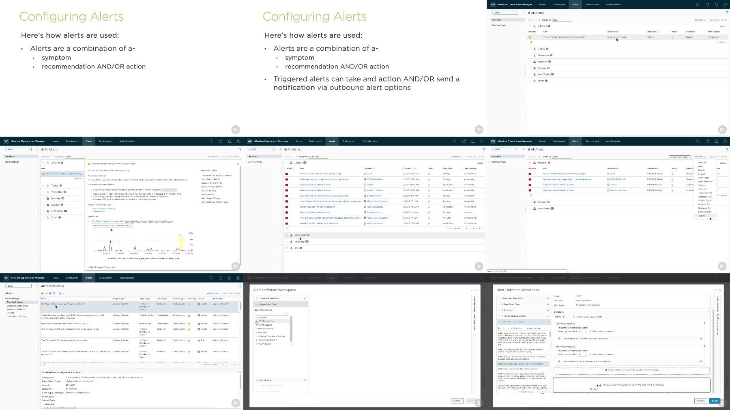The image size is (730, 410).
Task: Click the play overlay on the first Configuring Alerts slide
Action: [x=236, y=130]
